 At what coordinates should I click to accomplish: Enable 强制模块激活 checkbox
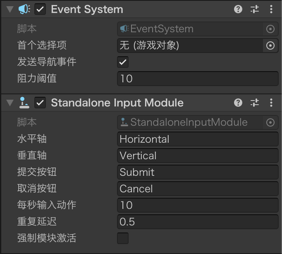123,238
